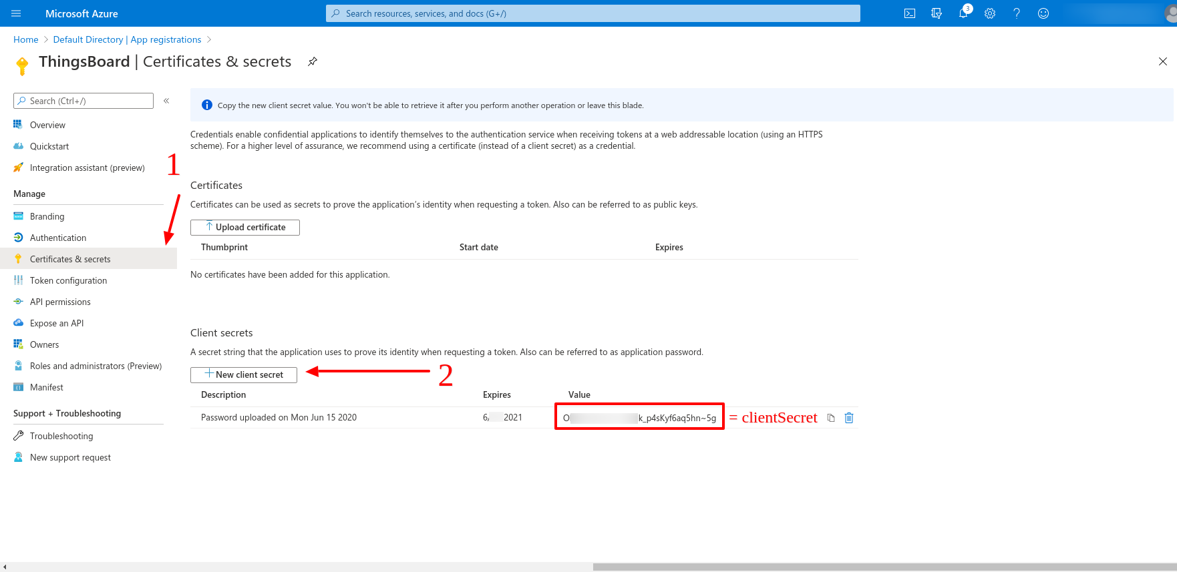Viewport: 1177px width, 572px height.
Task: Click the feedback smiley icon
Action: coord(1043,13)
